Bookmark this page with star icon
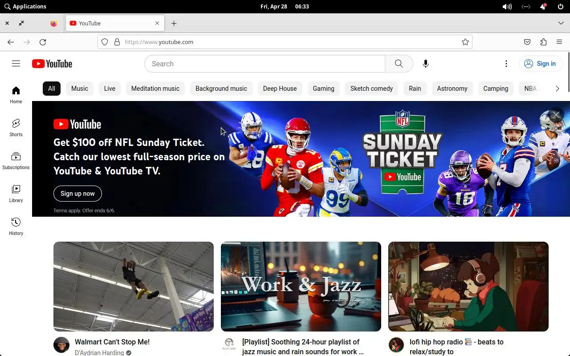Viewport: 570px width, 356px height. 465,42
